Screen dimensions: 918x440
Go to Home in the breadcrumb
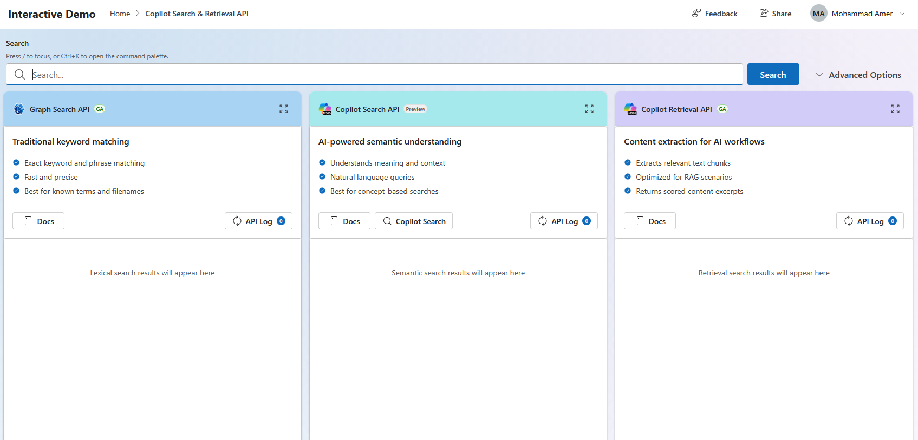[x=120, y=14]
